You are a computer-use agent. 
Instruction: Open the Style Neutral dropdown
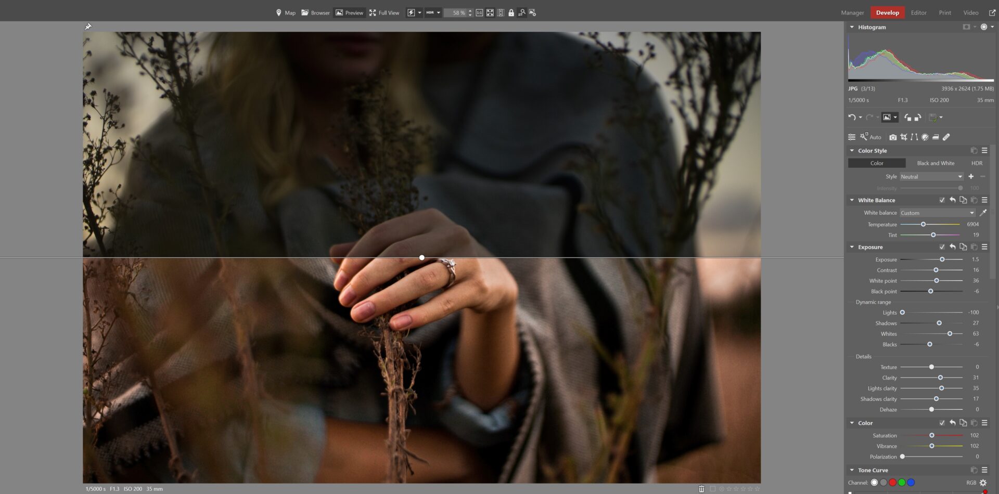[x=931, y=177]
